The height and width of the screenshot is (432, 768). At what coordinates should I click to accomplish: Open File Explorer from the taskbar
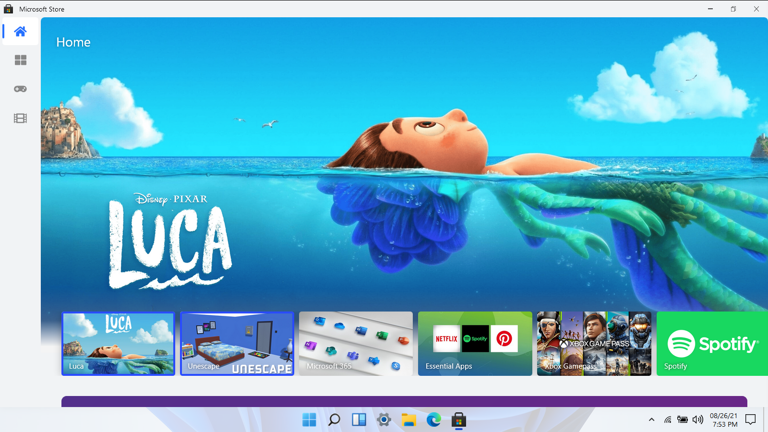[x=409, y=420]
